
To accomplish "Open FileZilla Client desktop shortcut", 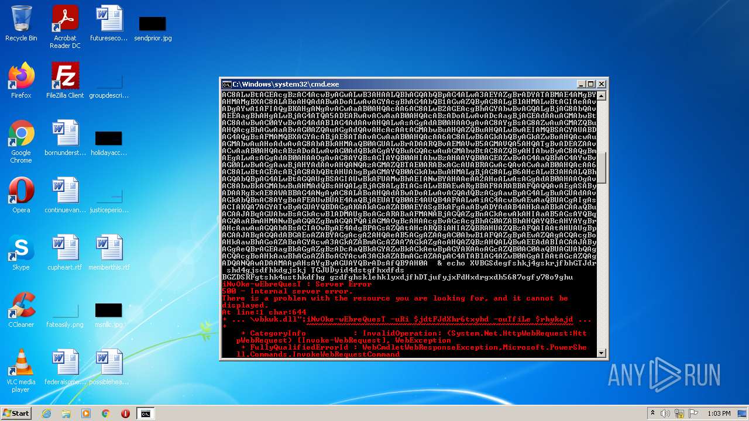I will [65, 81].
